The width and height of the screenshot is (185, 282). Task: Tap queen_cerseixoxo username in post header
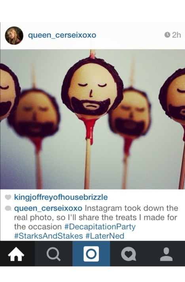pyautogui.click(x=62, y=35)
